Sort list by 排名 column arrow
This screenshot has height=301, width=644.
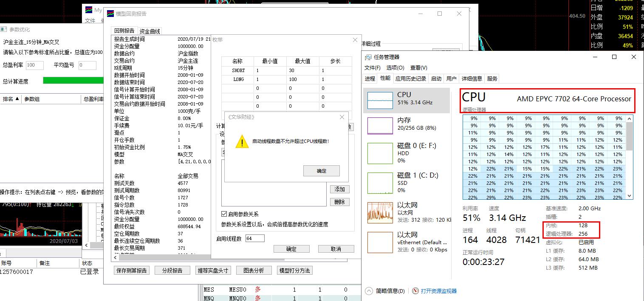(17, 99)
